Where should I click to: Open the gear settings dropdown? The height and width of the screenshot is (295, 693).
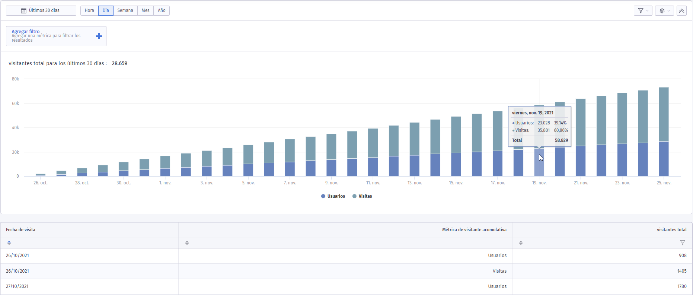tap(664, 10)
